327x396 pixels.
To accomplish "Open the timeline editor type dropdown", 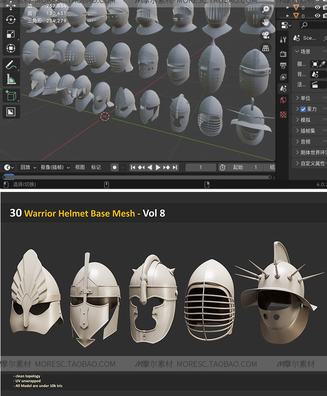I will 9,167.
